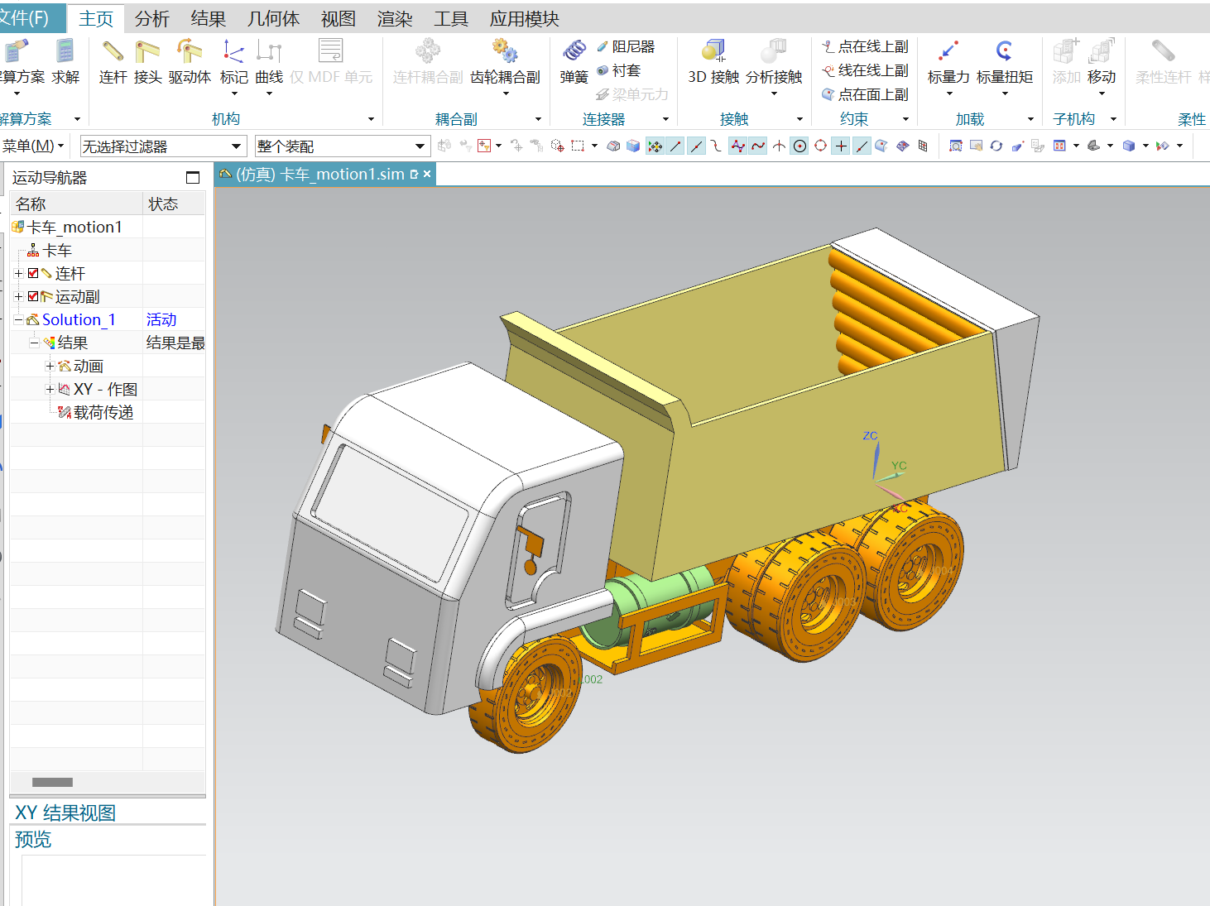Expand the 机构 ribbon group options arrow
1210x906 pixels.
[x=371, y=119]
